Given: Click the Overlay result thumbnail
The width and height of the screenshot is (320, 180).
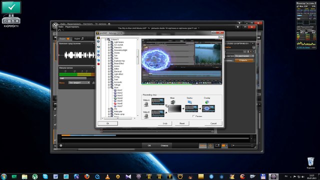Looking at the screenshot, I should coord(208,108).
